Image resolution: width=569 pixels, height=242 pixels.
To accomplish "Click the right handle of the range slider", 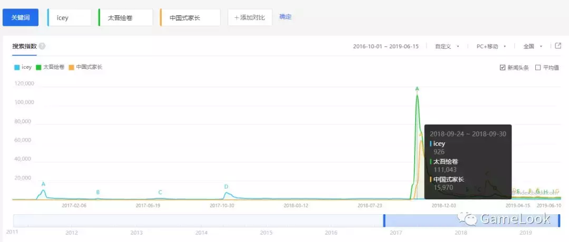I will point(559,220).
